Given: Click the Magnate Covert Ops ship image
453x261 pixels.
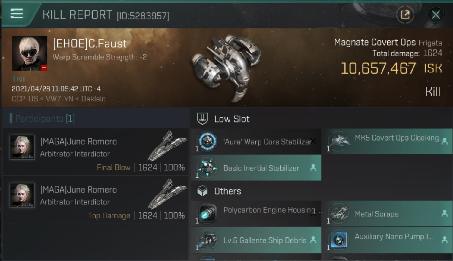Looking at the screenshot, I should click(226, 67).
